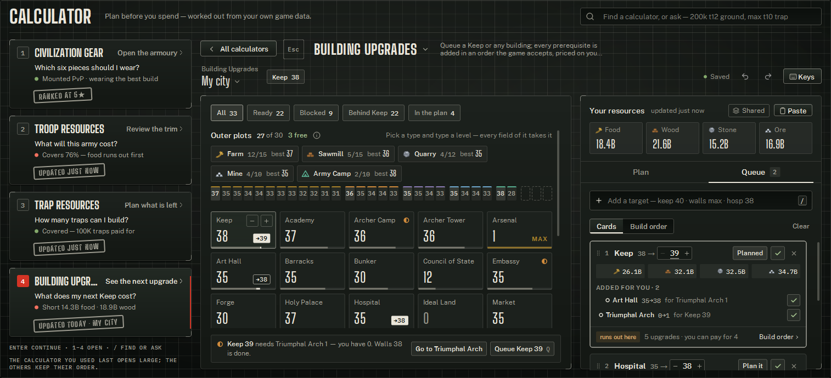The image size is (831, 378).
Task: Click the half-circle status icon on Embassy
Action: (544, 261)
